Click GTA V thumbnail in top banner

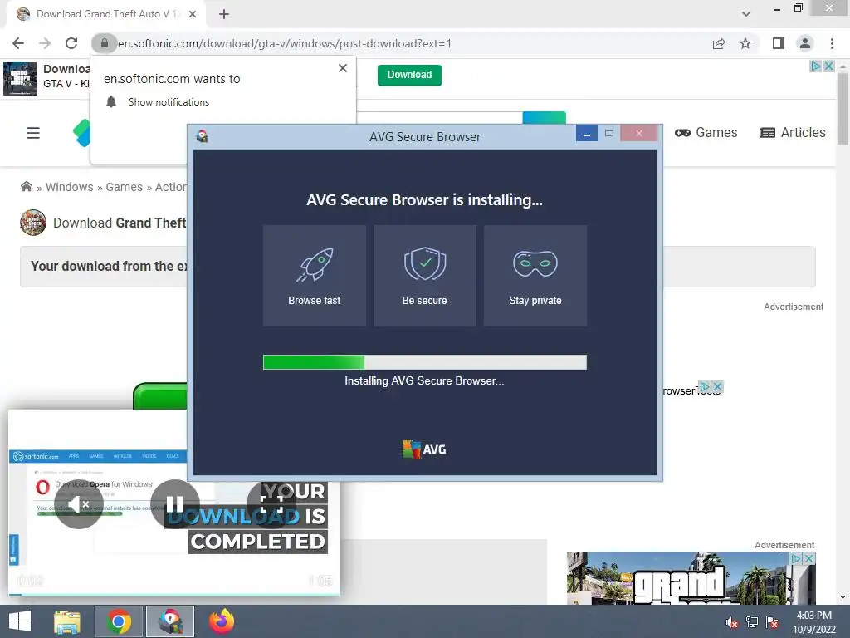pyautogui.click(x=20, y=79)
